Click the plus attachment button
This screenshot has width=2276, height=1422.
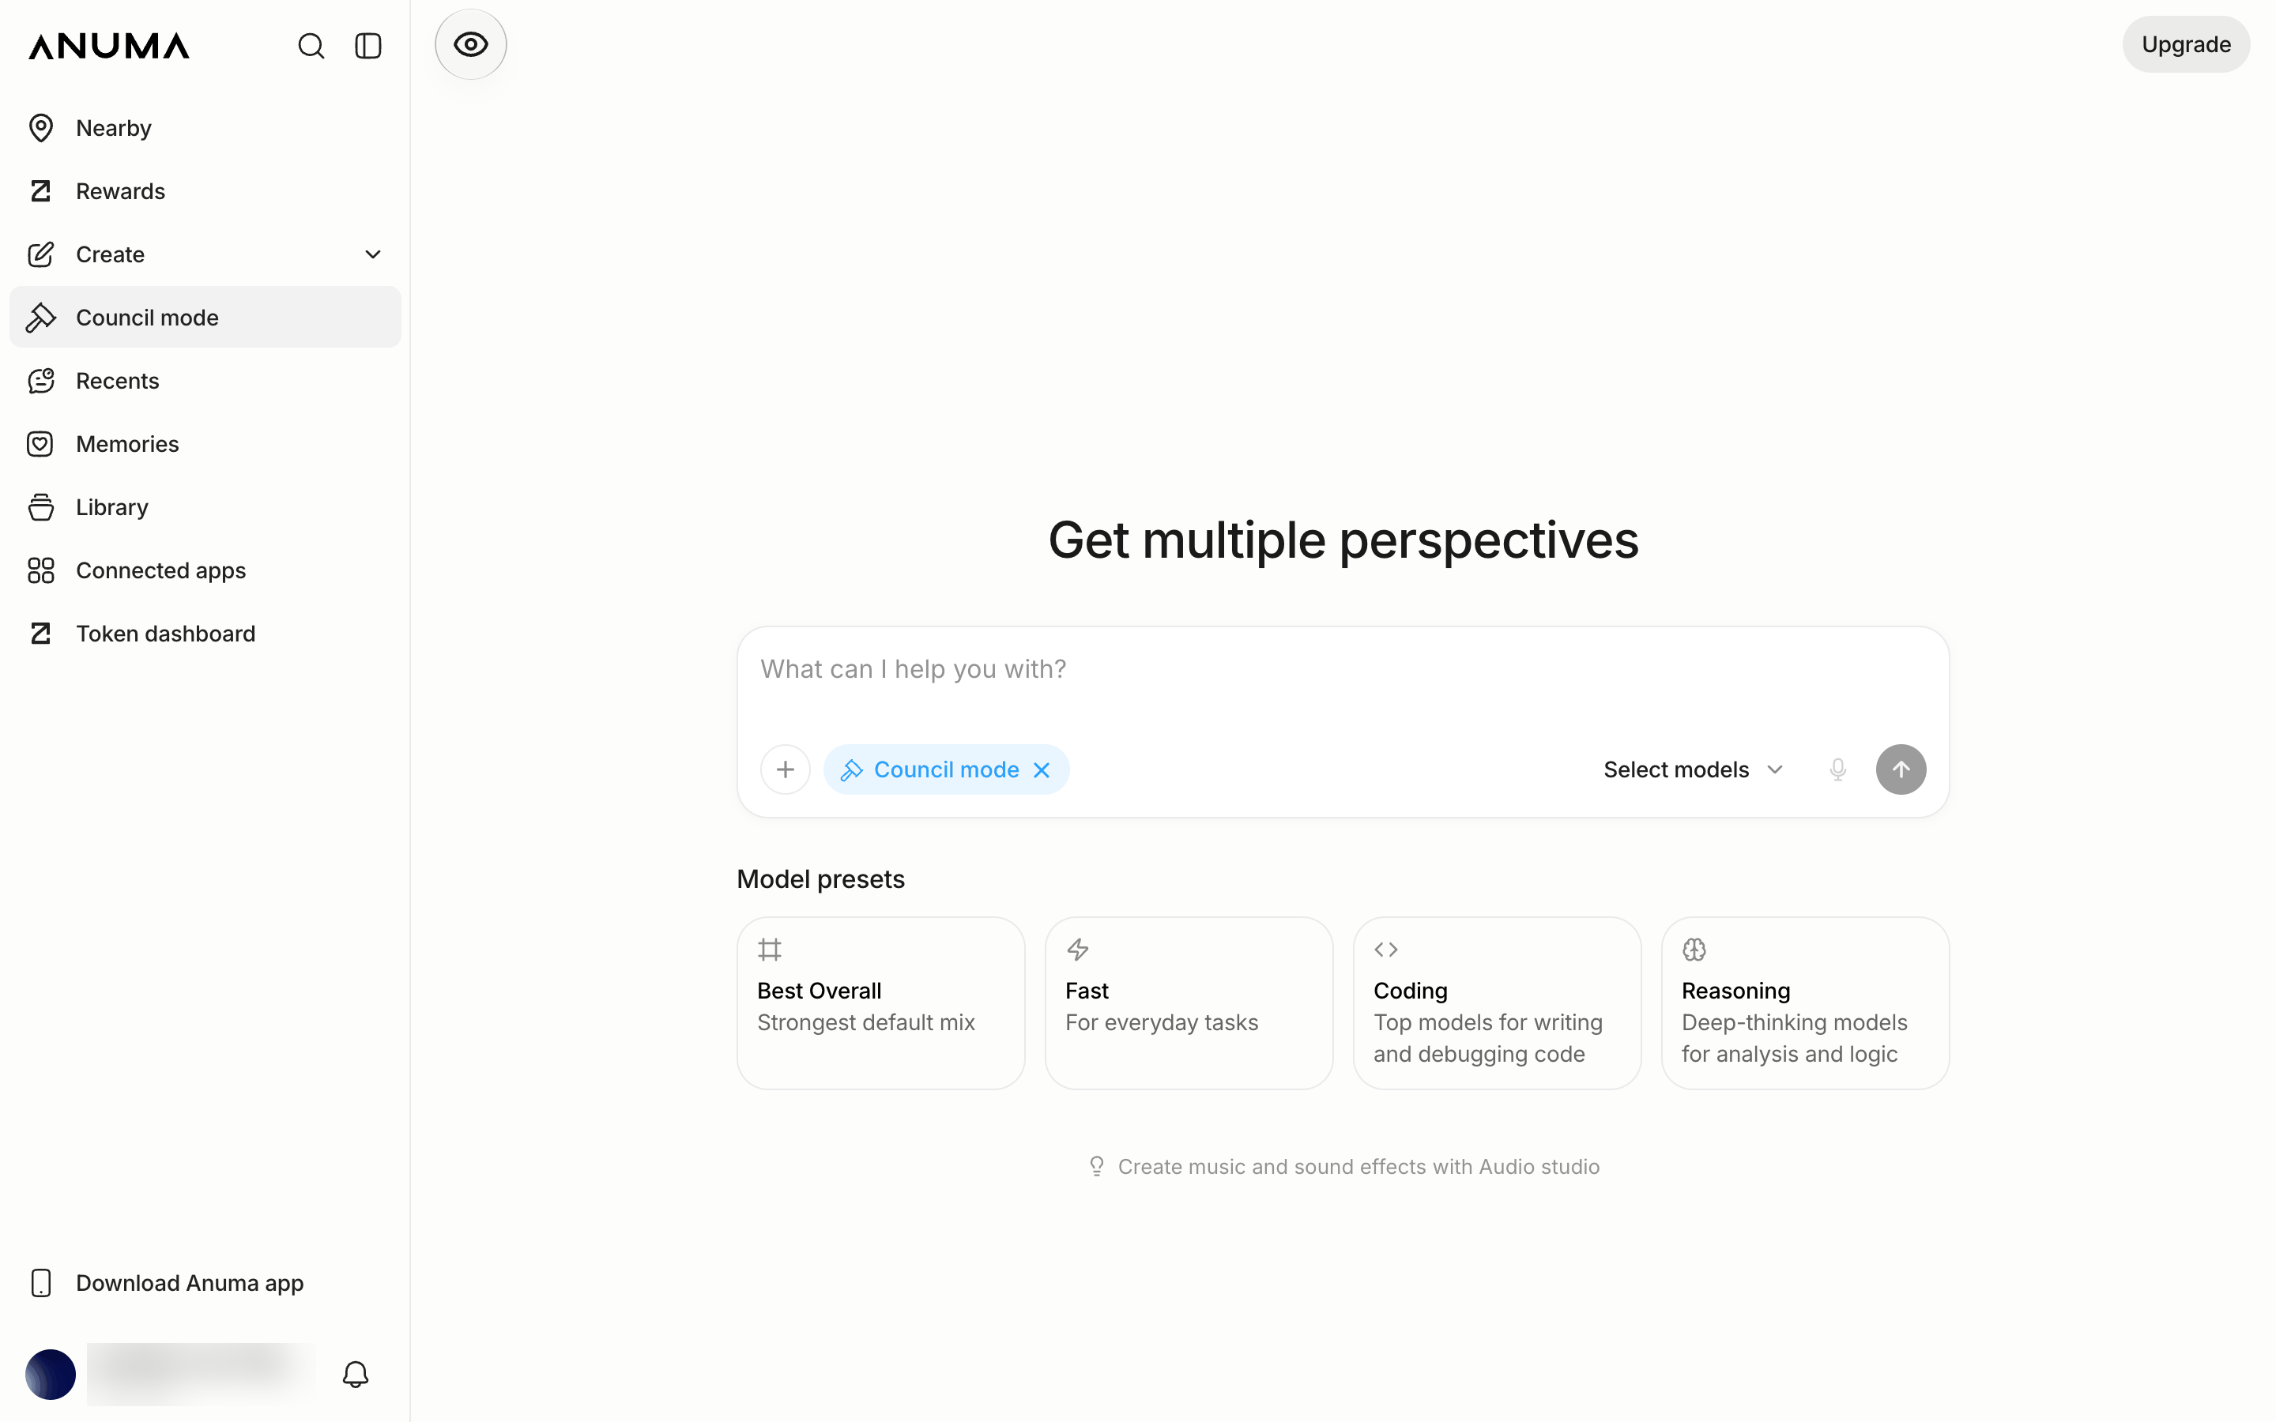(786, 769)
